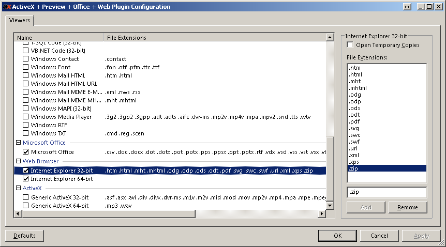Collapse the ActiveX group

point(19,188)
